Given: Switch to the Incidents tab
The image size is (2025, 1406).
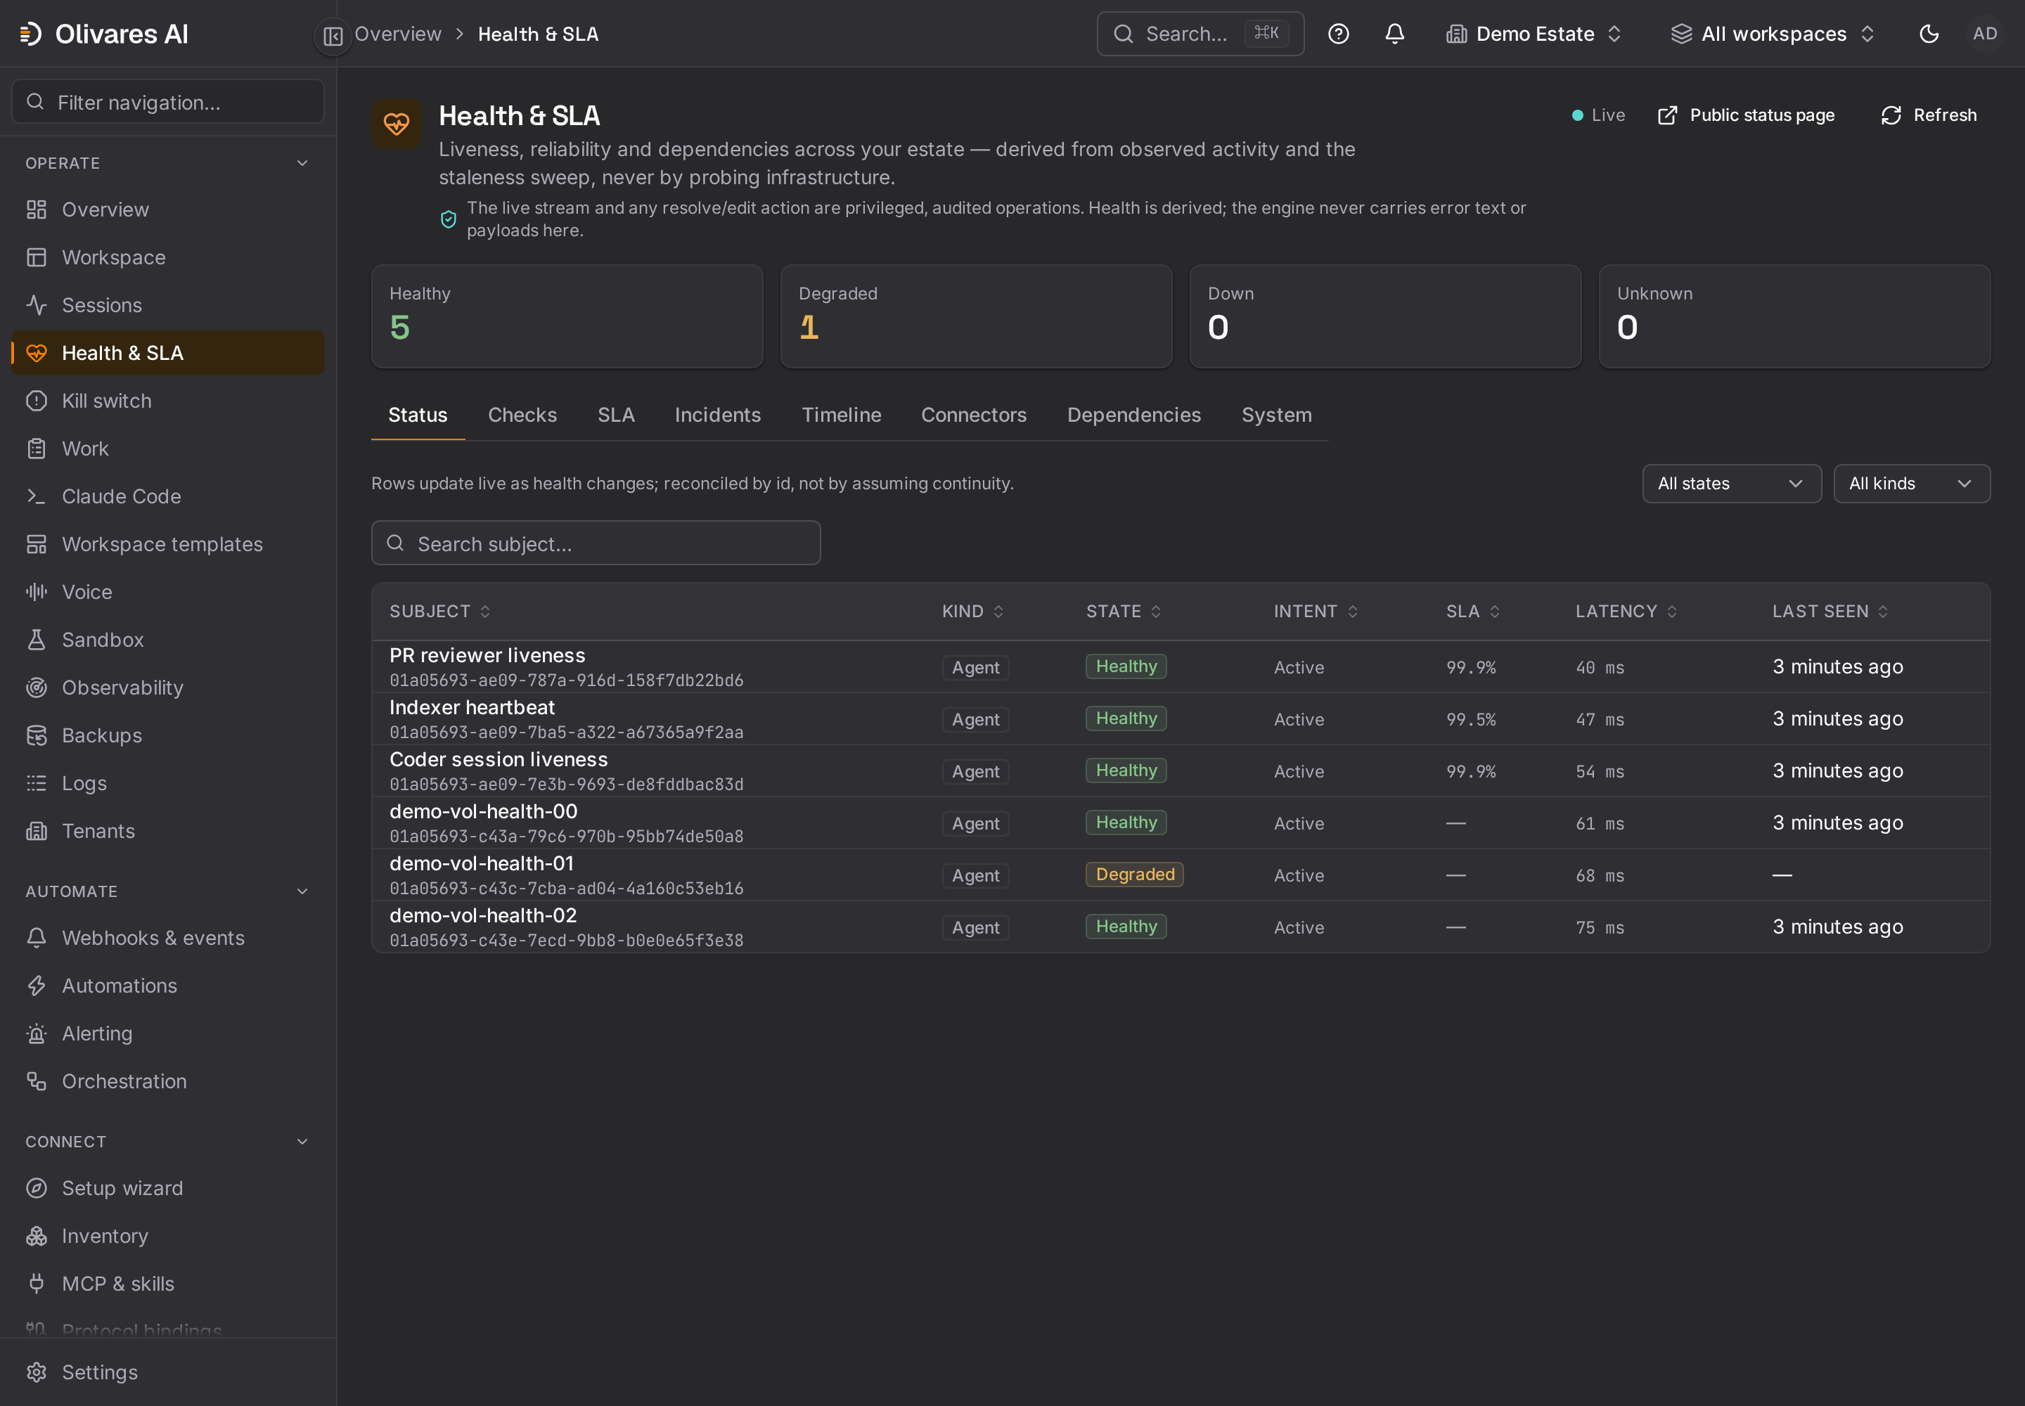Looking at the screenshot, I should [x=717, y=415].
